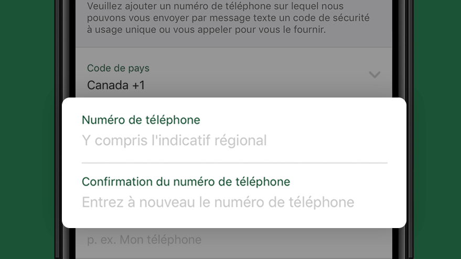Expand the Code de pays chevron arrow
Viewport: 461px width, 259px height.
pos(374,74)
